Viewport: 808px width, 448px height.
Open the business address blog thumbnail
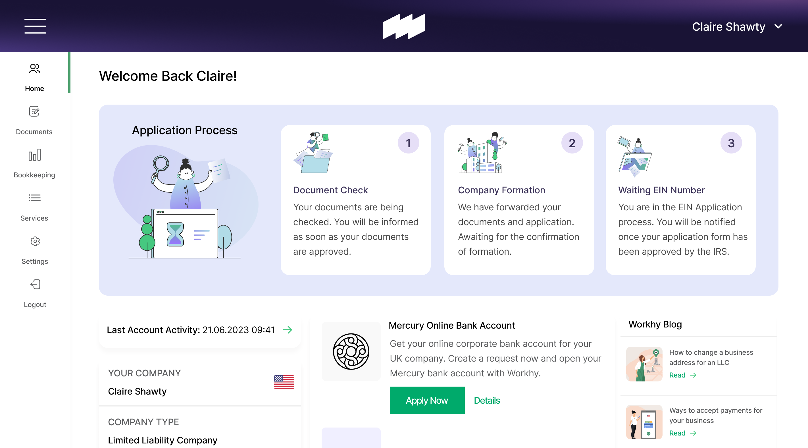[x=644, y=364]
